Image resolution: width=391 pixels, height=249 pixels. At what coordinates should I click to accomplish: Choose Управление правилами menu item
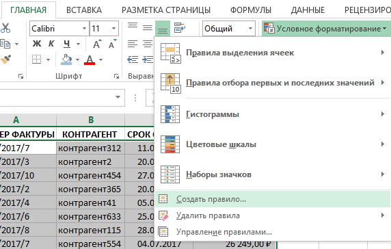pos(273,232)
